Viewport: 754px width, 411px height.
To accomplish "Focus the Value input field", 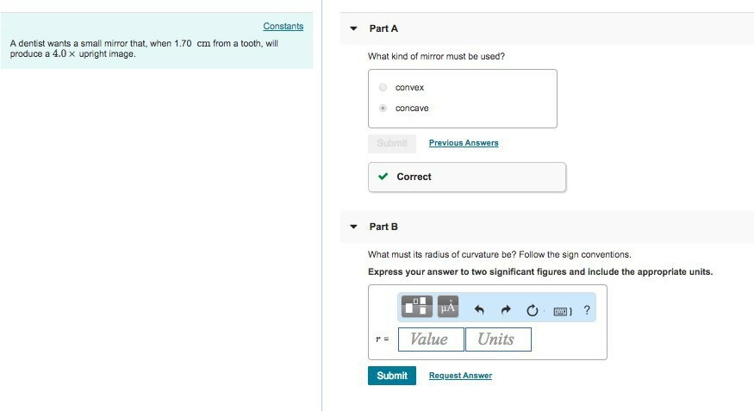I will click(430, 339).
